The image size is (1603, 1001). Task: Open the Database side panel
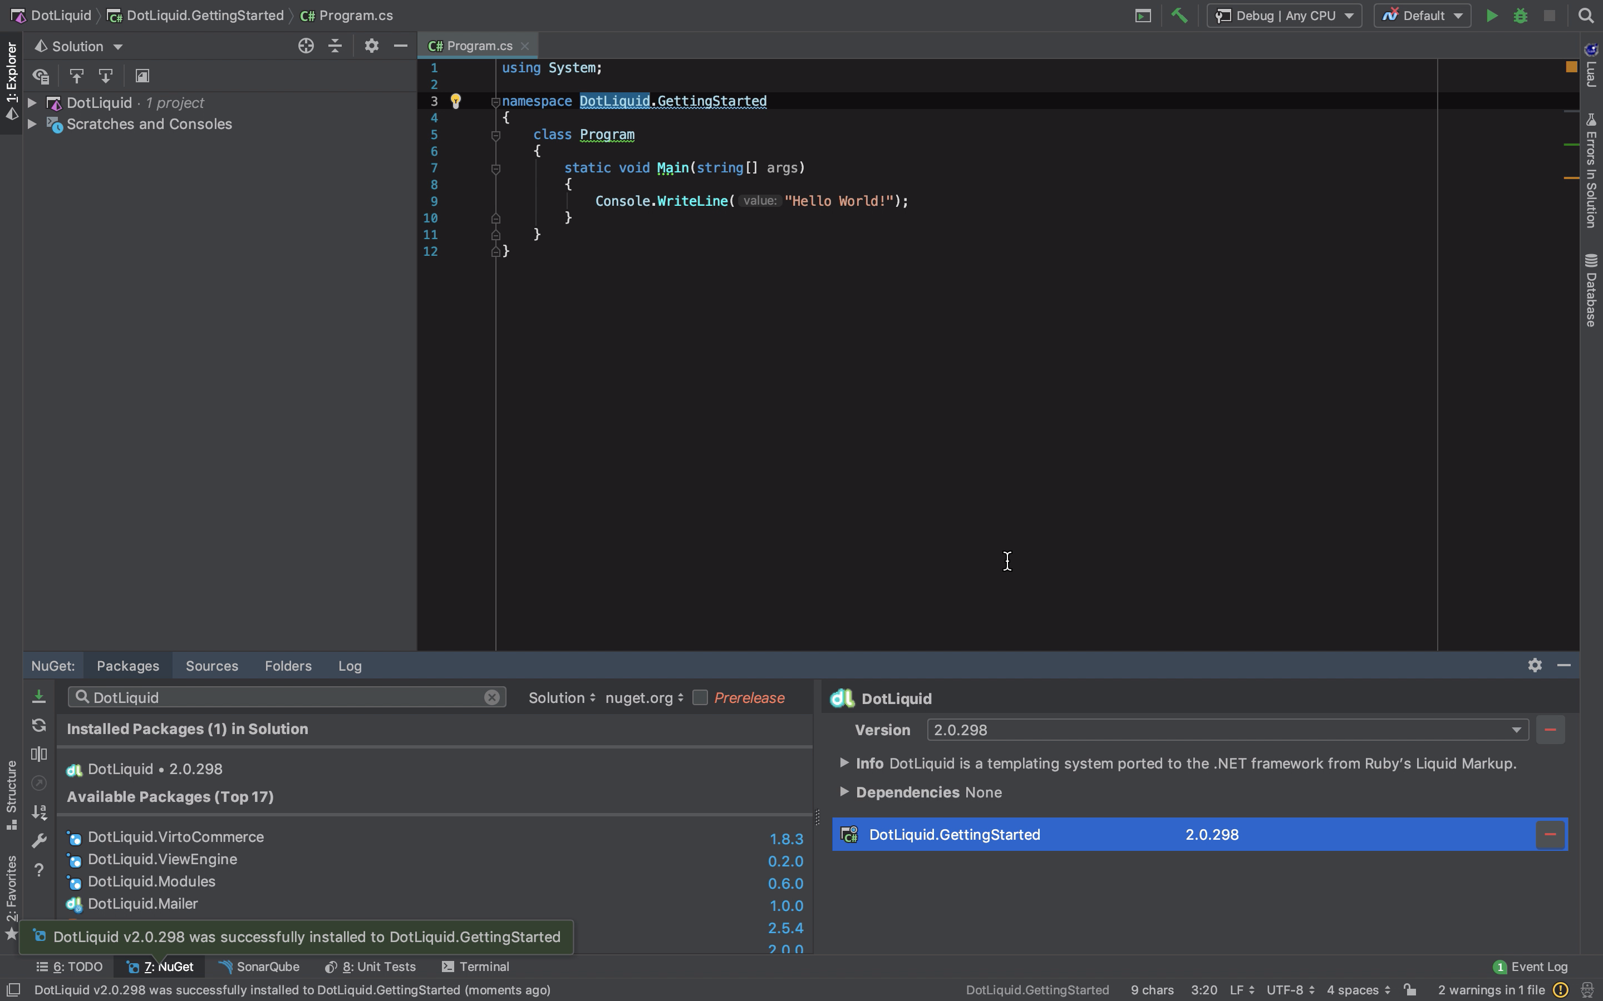point(1591,290)
